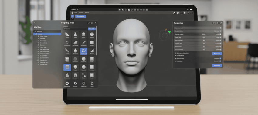Click blue button beside eye-icon rows in Properties
This screenshot has width=258, height=115.
(217, 54)
